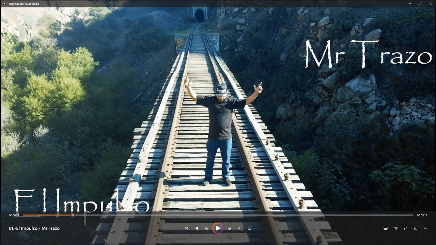Restore down the media player window
Viewport: 436px width, 245px height.
click(420, 3)
